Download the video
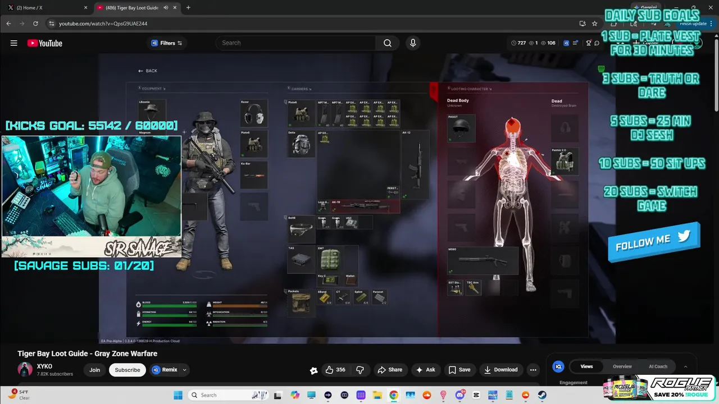The width and height of the screenshot is (719, 404). pos(501,370)
